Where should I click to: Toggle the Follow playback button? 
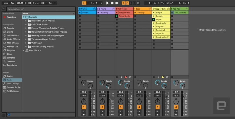point(84,3)
